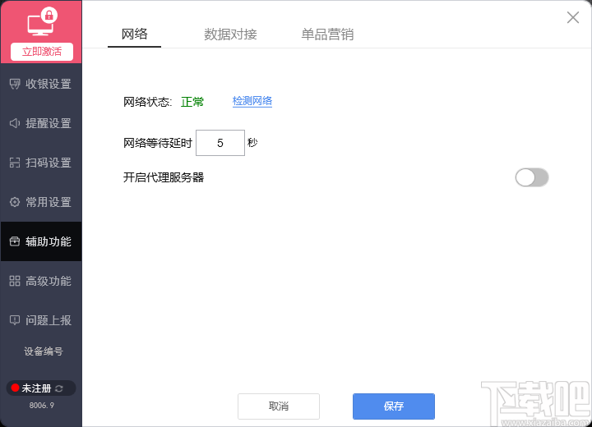
Task: Switch to the 数据对接 tab
Action: point(230,34)
